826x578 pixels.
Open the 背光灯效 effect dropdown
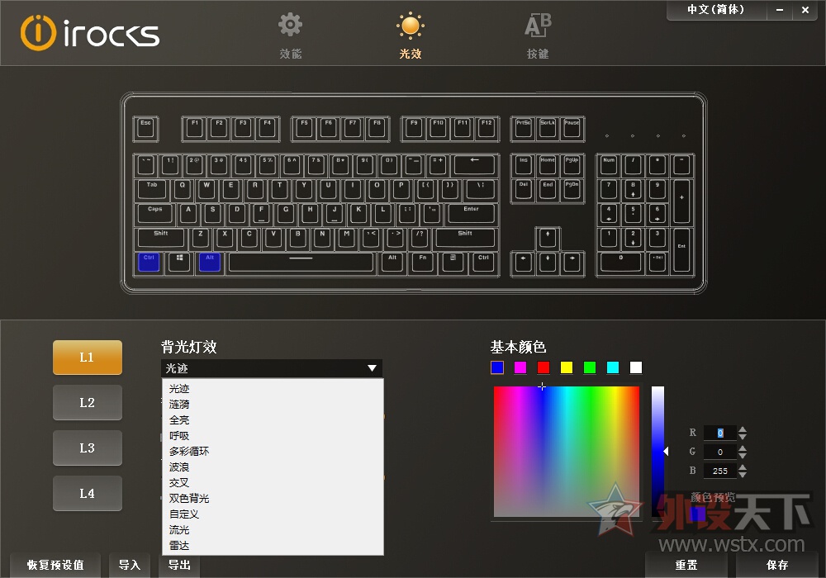(372, 367)
